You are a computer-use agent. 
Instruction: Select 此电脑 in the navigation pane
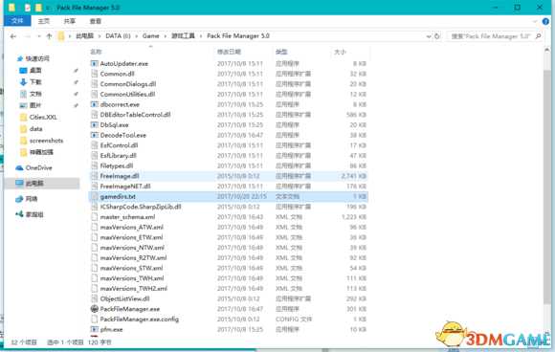point(34,184)
